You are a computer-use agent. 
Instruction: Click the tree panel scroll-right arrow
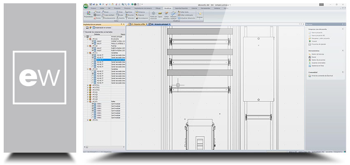coord(124,147)
